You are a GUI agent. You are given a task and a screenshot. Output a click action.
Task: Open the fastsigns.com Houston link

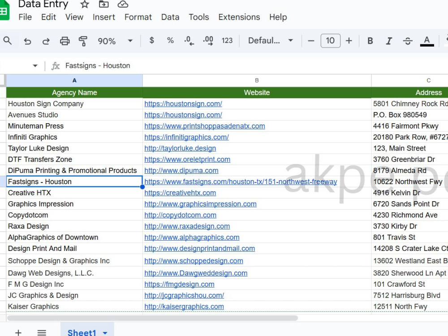pyautogui.click(x=241, y=182)
